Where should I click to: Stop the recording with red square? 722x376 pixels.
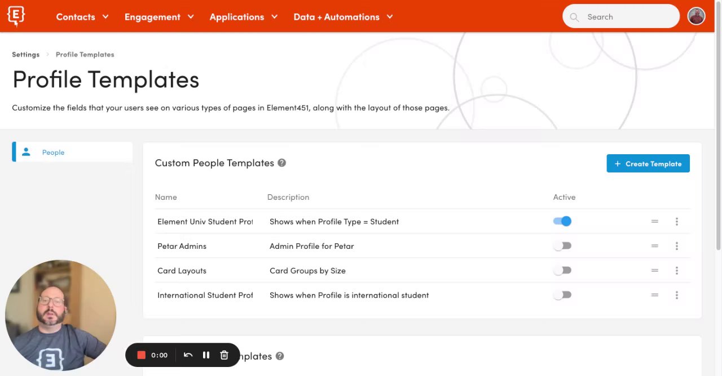pos(142,355)
